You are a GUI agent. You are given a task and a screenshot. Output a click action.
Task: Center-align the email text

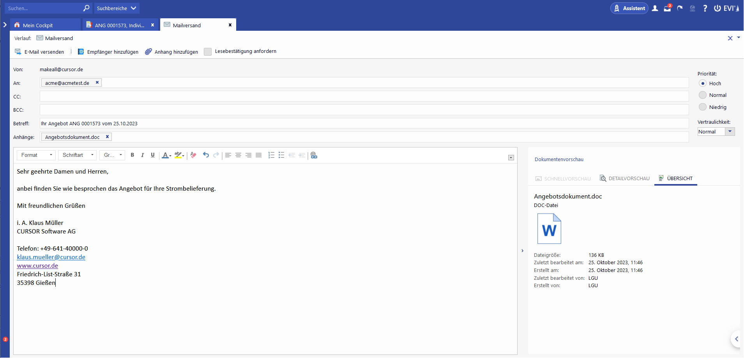[238, 155]
